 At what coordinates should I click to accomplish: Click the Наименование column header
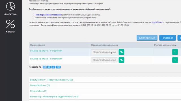tap(38, 45)
